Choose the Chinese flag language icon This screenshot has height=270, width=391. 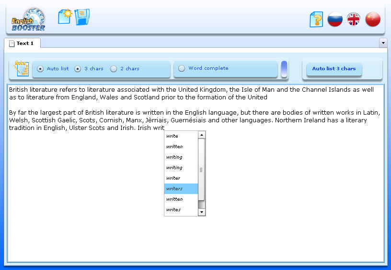372,20
